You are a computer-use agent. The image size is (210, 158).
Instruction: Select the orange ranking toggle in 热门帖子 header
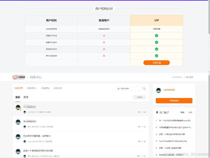[x=190, y=112]
